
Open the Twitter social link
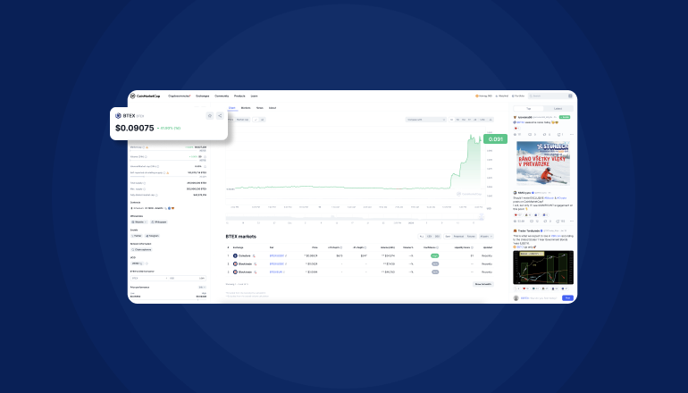click(137, 236)
